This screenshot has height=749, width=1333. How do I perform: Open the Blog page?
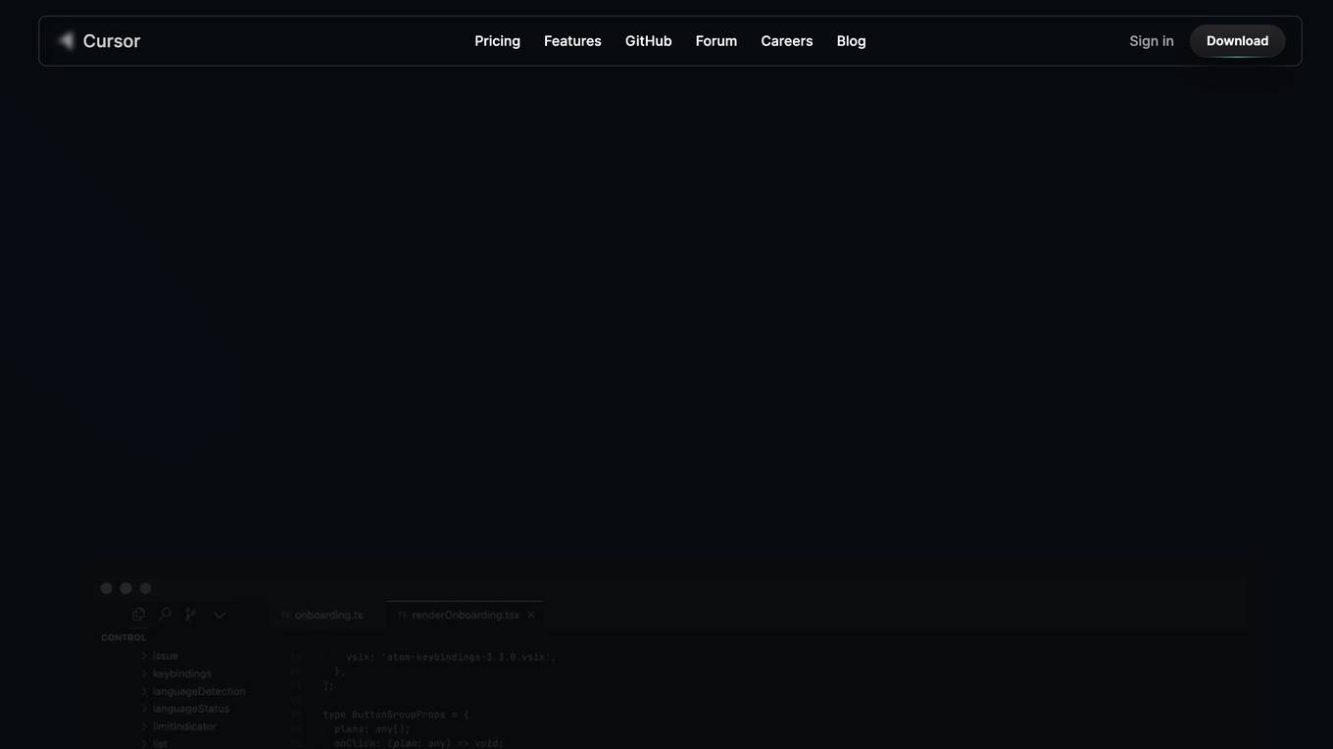click(x=851, y=41)
